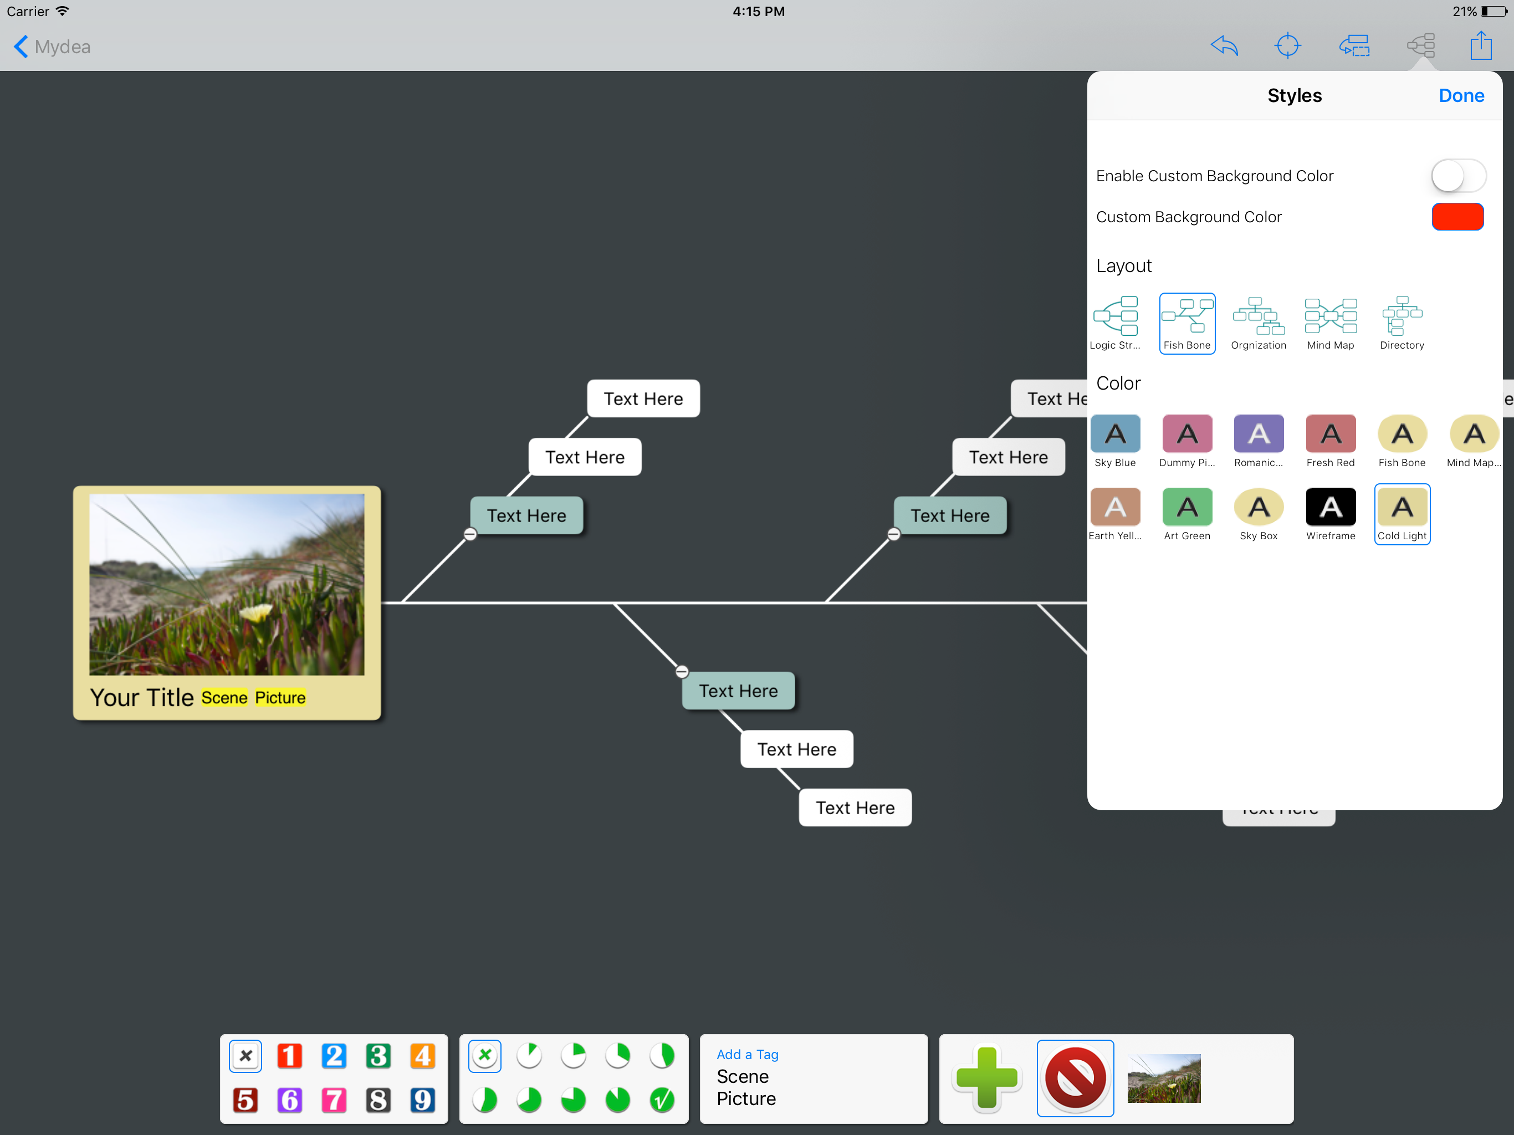Open the red custom background swatch
This screenshot has width=1514, height=1135.
tap(1457, 217)
